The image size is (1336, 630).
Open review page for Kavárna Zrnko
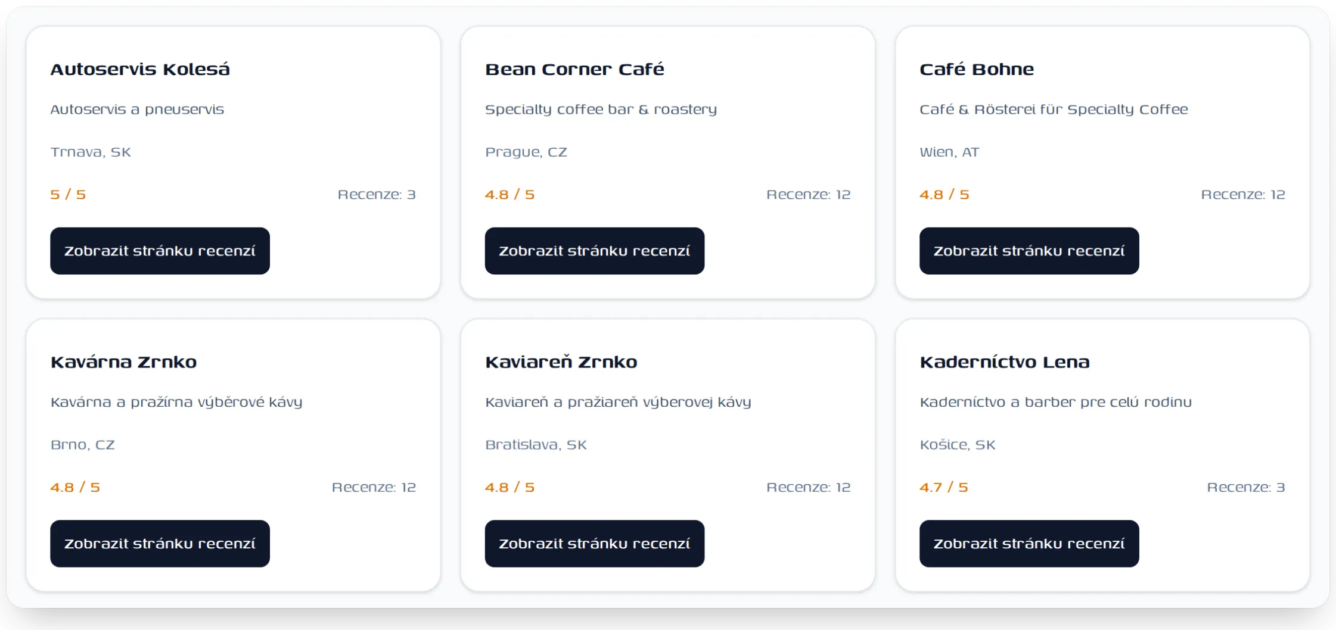[x=160, y=544]
